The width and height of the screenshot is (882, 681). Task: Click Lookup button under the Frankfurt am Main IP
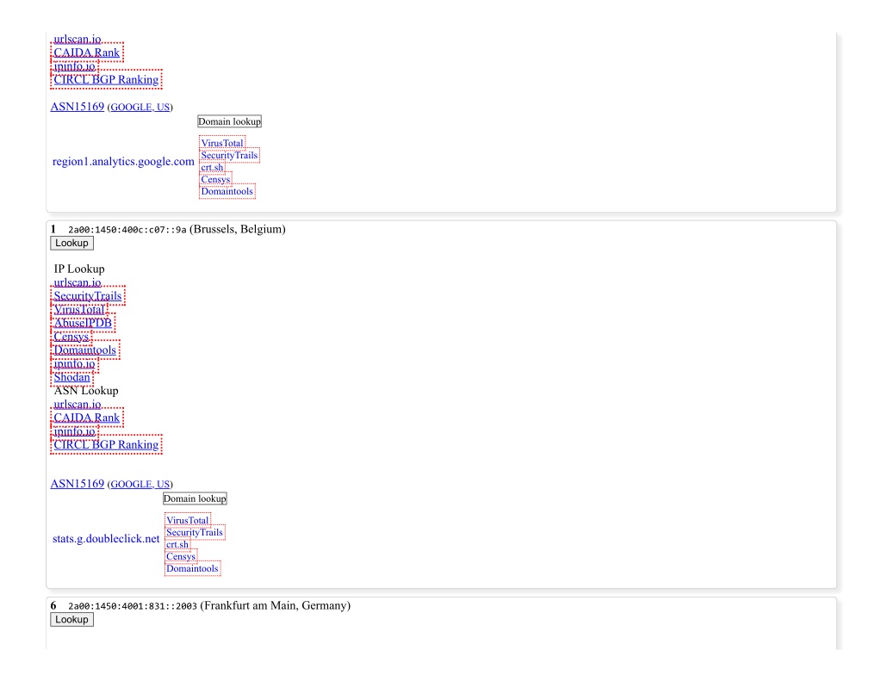[71, 620]
